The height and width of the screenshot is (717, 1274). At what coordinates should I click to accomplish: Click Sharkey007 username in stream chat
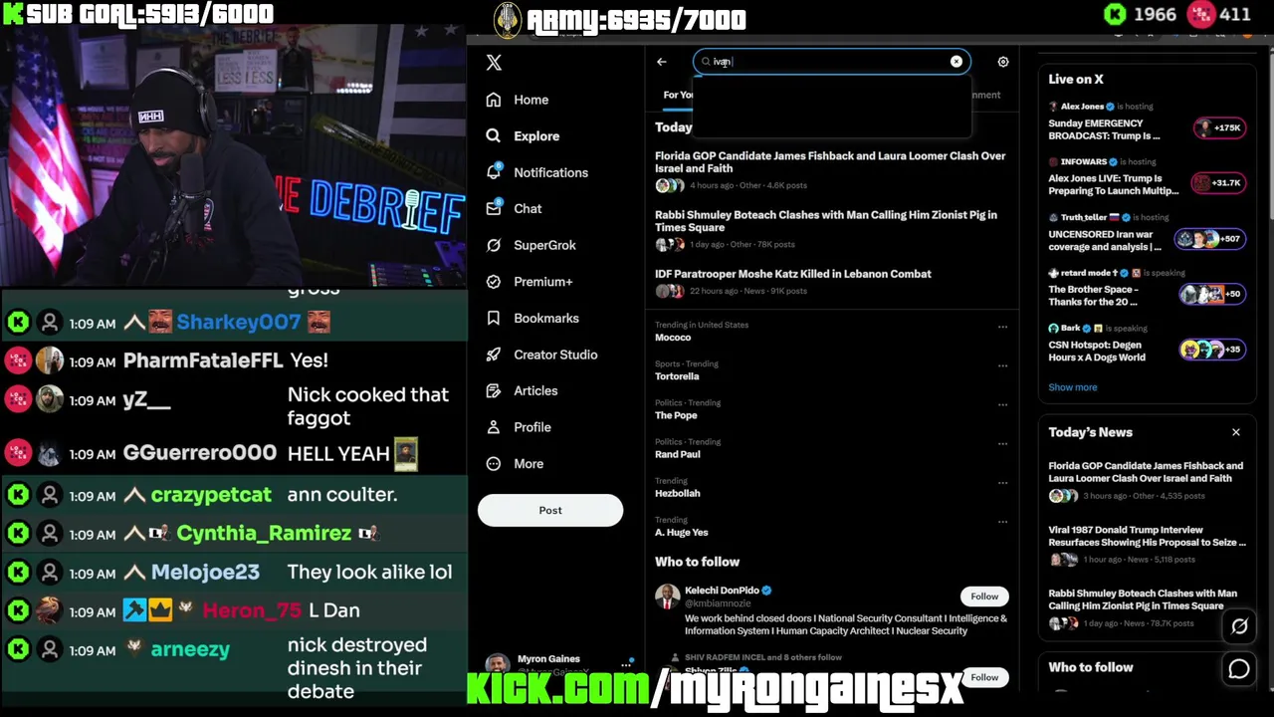tap(238, 322)
